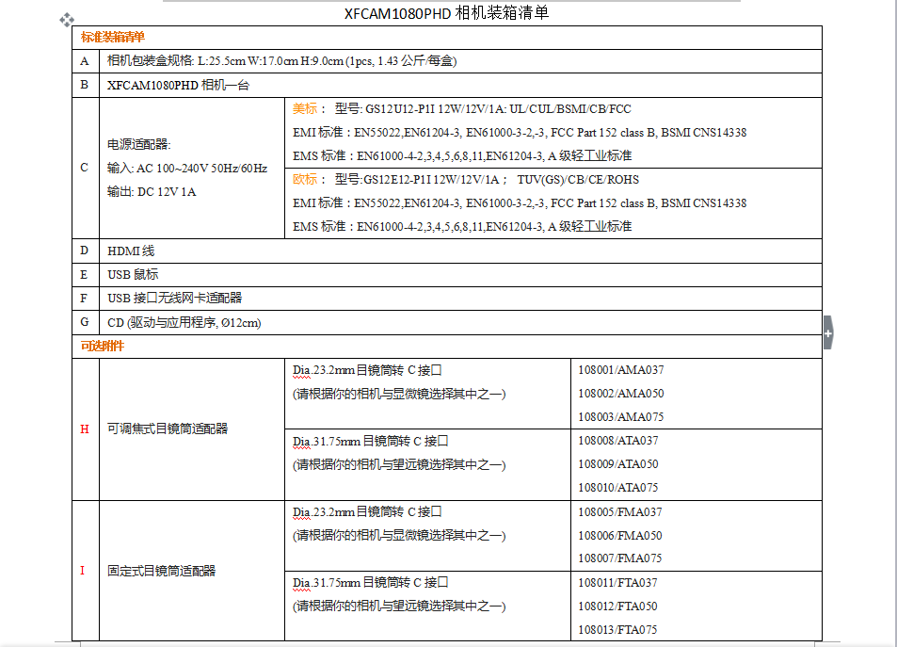Click Dia.23.2mm 目镜筒转 C 接口 in row H

367,370
